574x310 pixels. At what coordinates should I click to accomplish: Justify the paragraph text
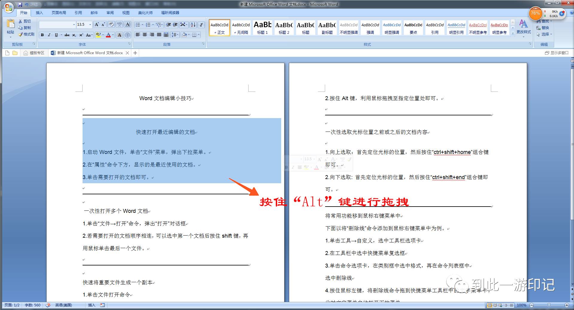tap(159, 35)
